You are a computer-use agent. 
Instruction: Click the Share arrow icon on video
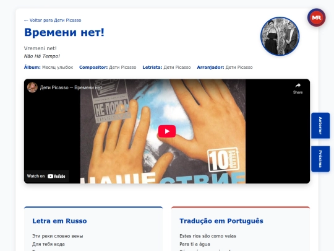298,86
